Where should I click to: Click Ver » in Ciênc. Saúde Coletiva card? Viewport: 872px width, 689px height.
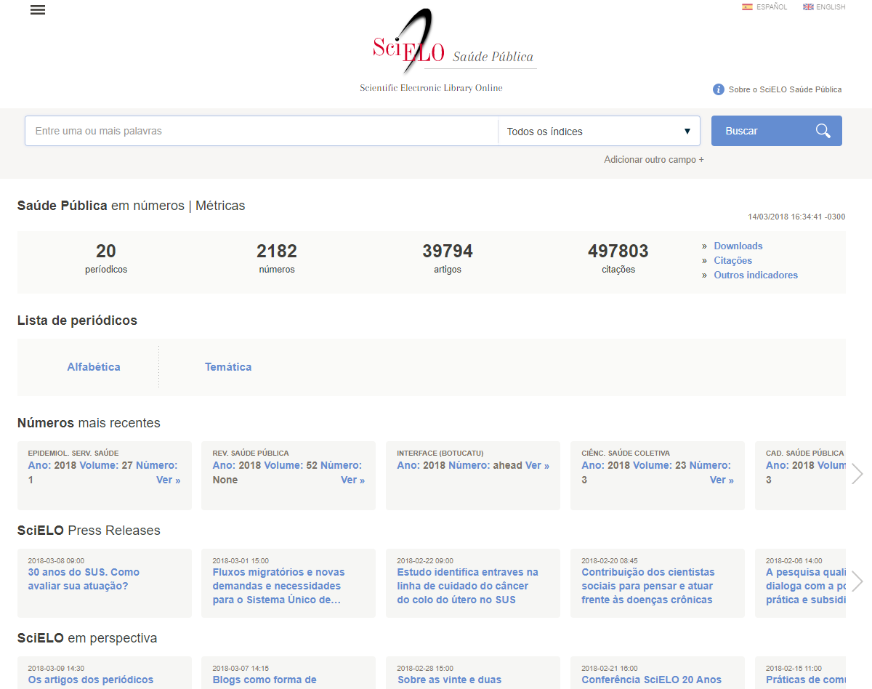point(722,480)
